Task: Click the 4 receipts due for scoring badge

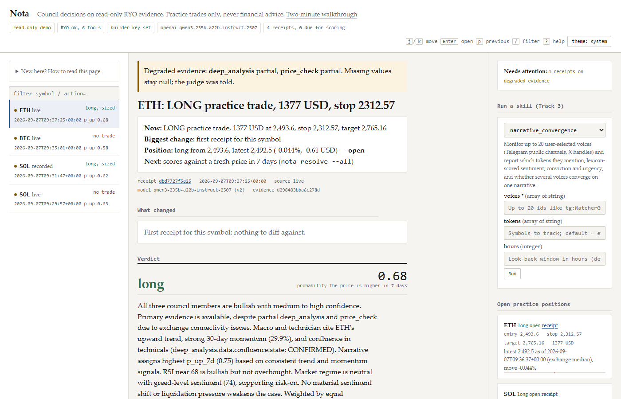Action: point(306,28)
